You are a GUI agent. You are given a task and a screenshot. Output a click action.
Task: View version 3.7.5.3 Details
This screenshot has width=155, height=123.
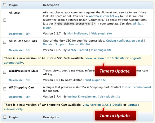tap(102, 105)
